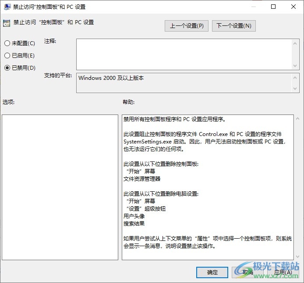Click the policy setting icon beside heading
The height and width of the screenshot is (283, 304).
point(7,23)
